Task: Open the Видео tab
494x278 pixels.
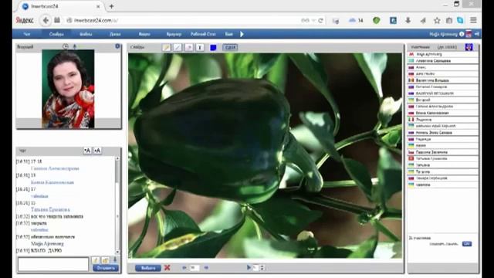Action: [144, 34]
